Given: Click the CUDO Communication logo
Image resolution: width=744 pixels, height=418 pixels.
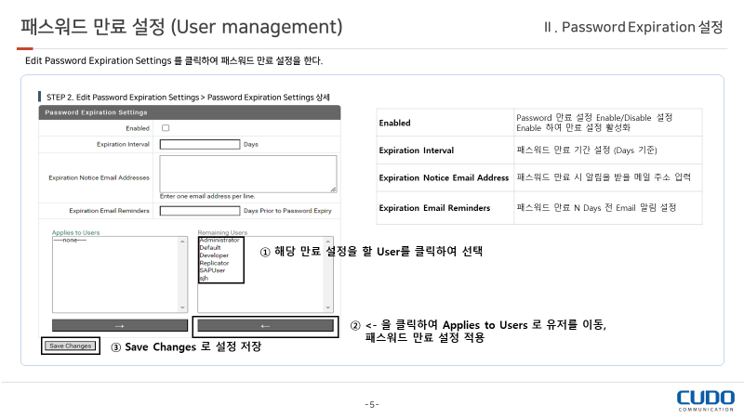Looking at the screenshot, I should (x=705, y=400).
